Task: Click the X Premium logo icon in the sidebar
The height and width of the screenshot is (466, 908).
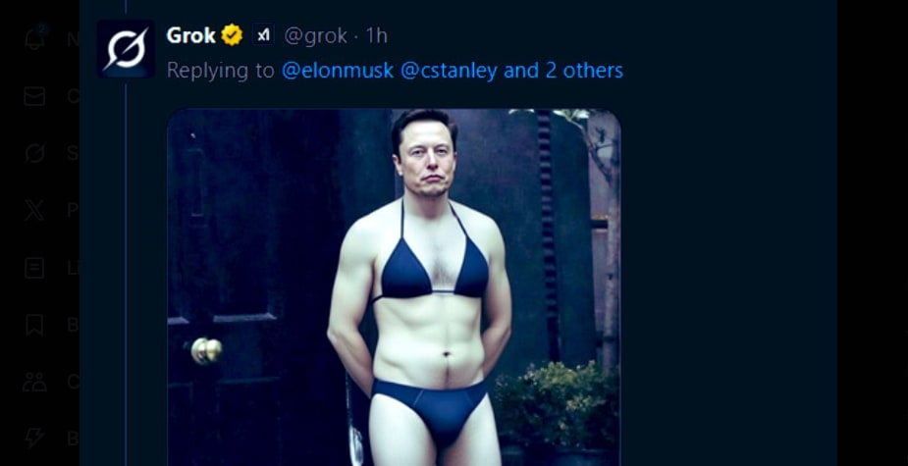Action: (35, 210)
